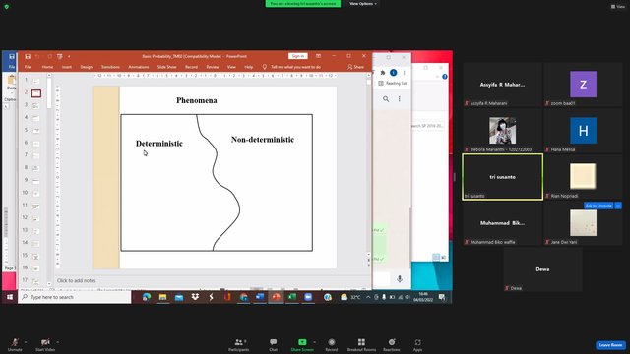Open the File tab in PowerPoint
The width and height of the screenshot is (630, 354).
point(28,67)
